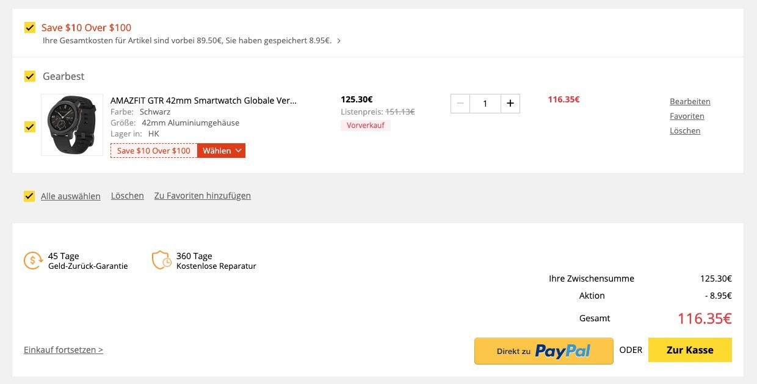
Task: Click Einkauf fortsetzen to continue shopping
Action: tap(63, 350)
